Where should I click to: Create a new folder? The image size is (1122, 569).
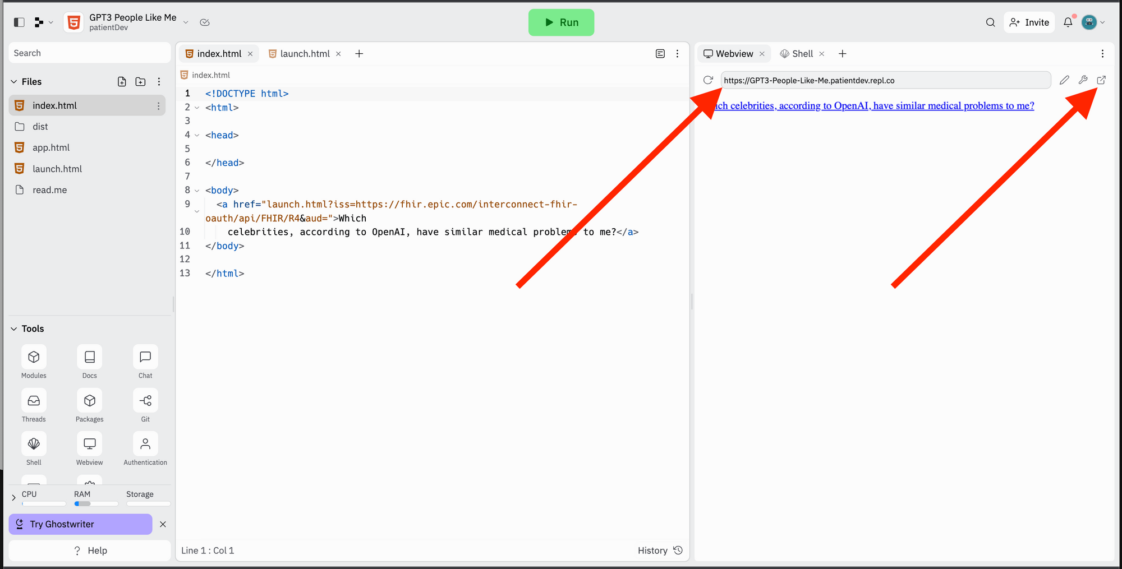pos(140,82)
